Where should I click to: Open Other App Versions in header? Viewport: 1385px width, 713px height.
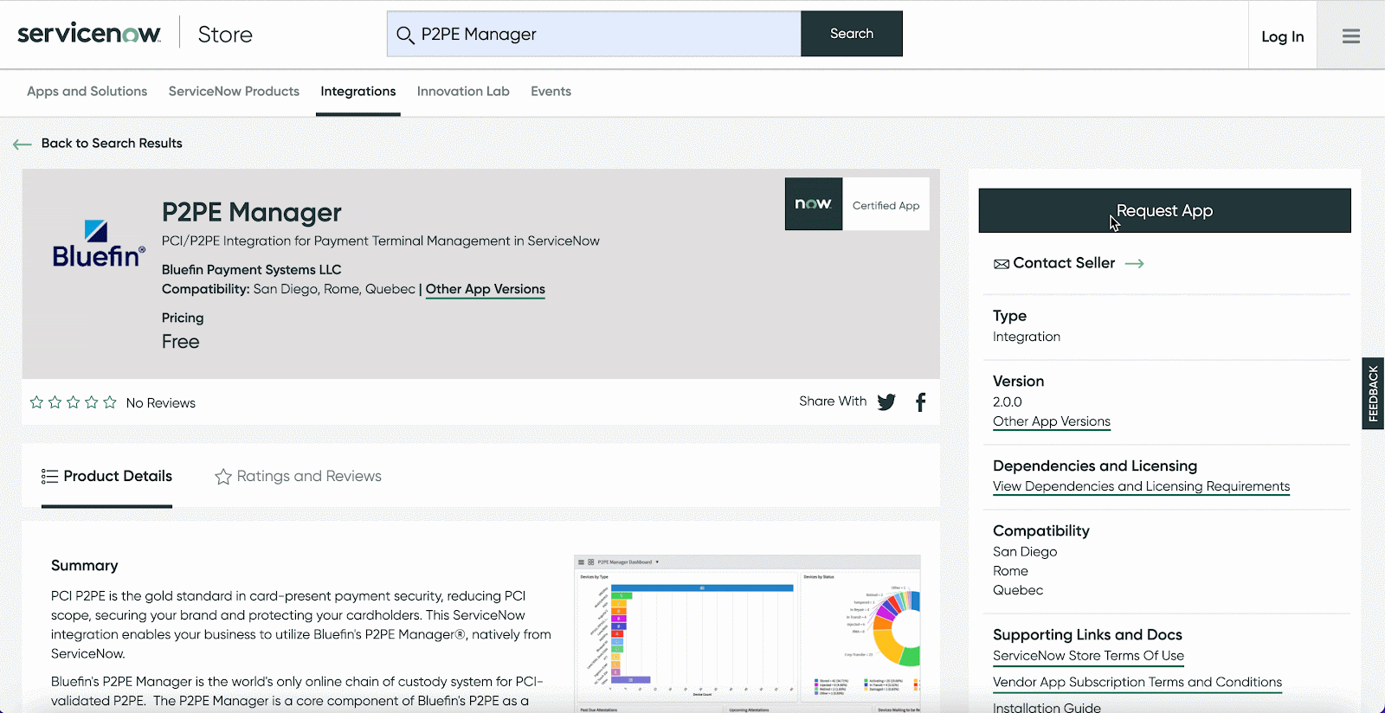[x=486, y=289]
